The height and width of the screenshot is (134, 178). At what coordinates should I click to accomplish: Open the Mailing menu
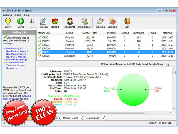(8, 15)
